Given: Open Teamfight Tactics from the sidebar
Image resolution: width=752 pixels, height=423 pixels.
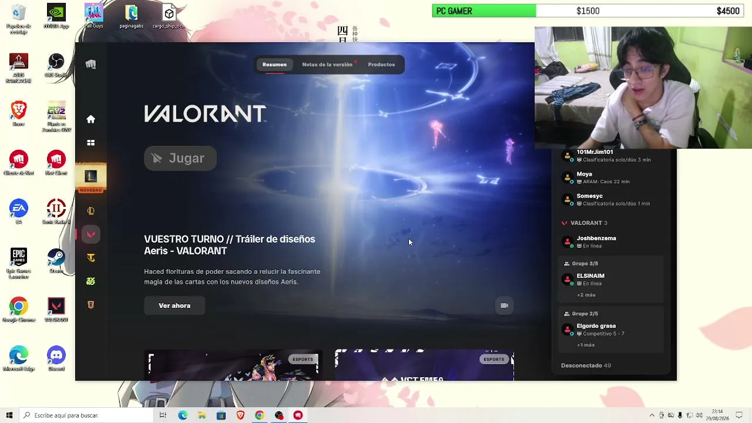Looking at the screenshot, I should tap(90, 258).
